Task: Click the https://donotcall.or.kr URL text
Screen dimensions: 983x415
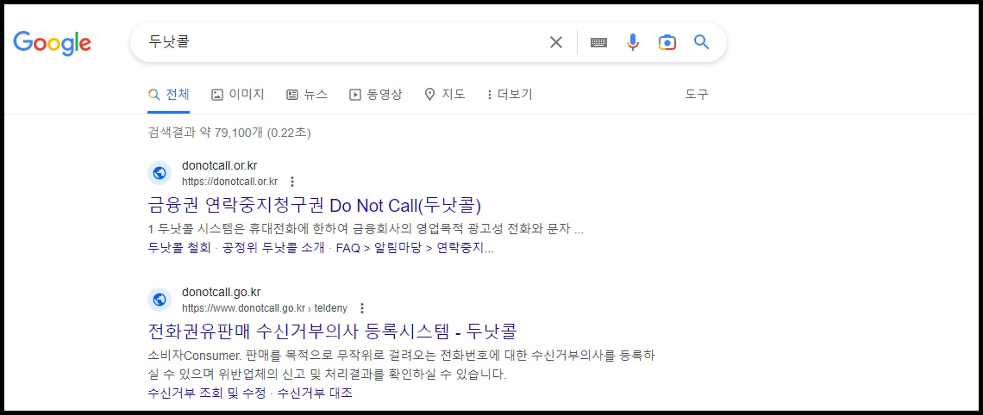Action: [x=229, y=183]
